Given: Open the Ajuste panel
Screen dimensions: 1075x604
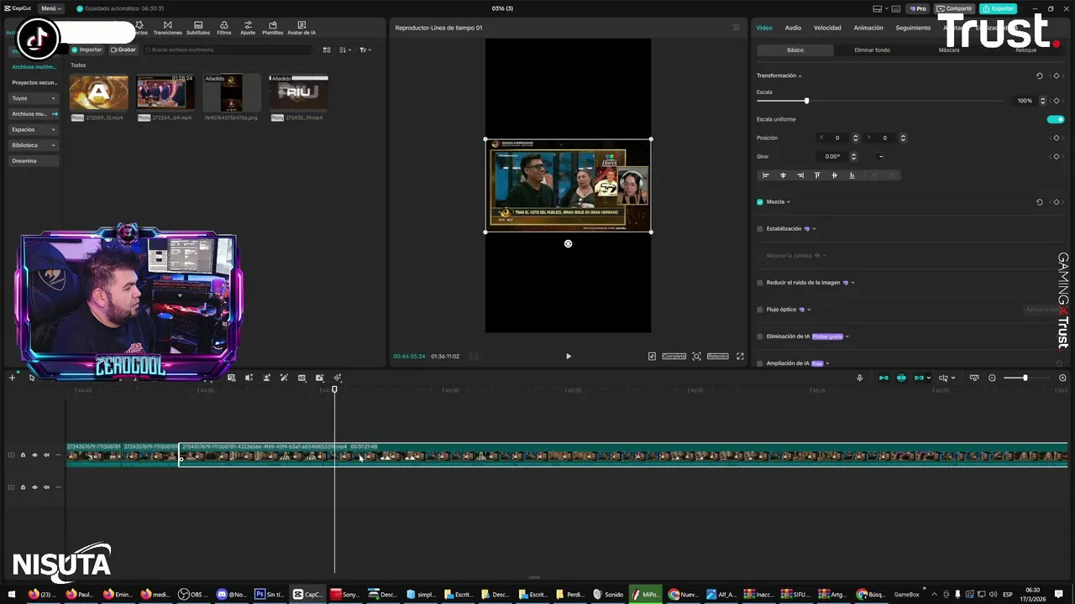Looking at the screenshot, I should pos(248,28).
